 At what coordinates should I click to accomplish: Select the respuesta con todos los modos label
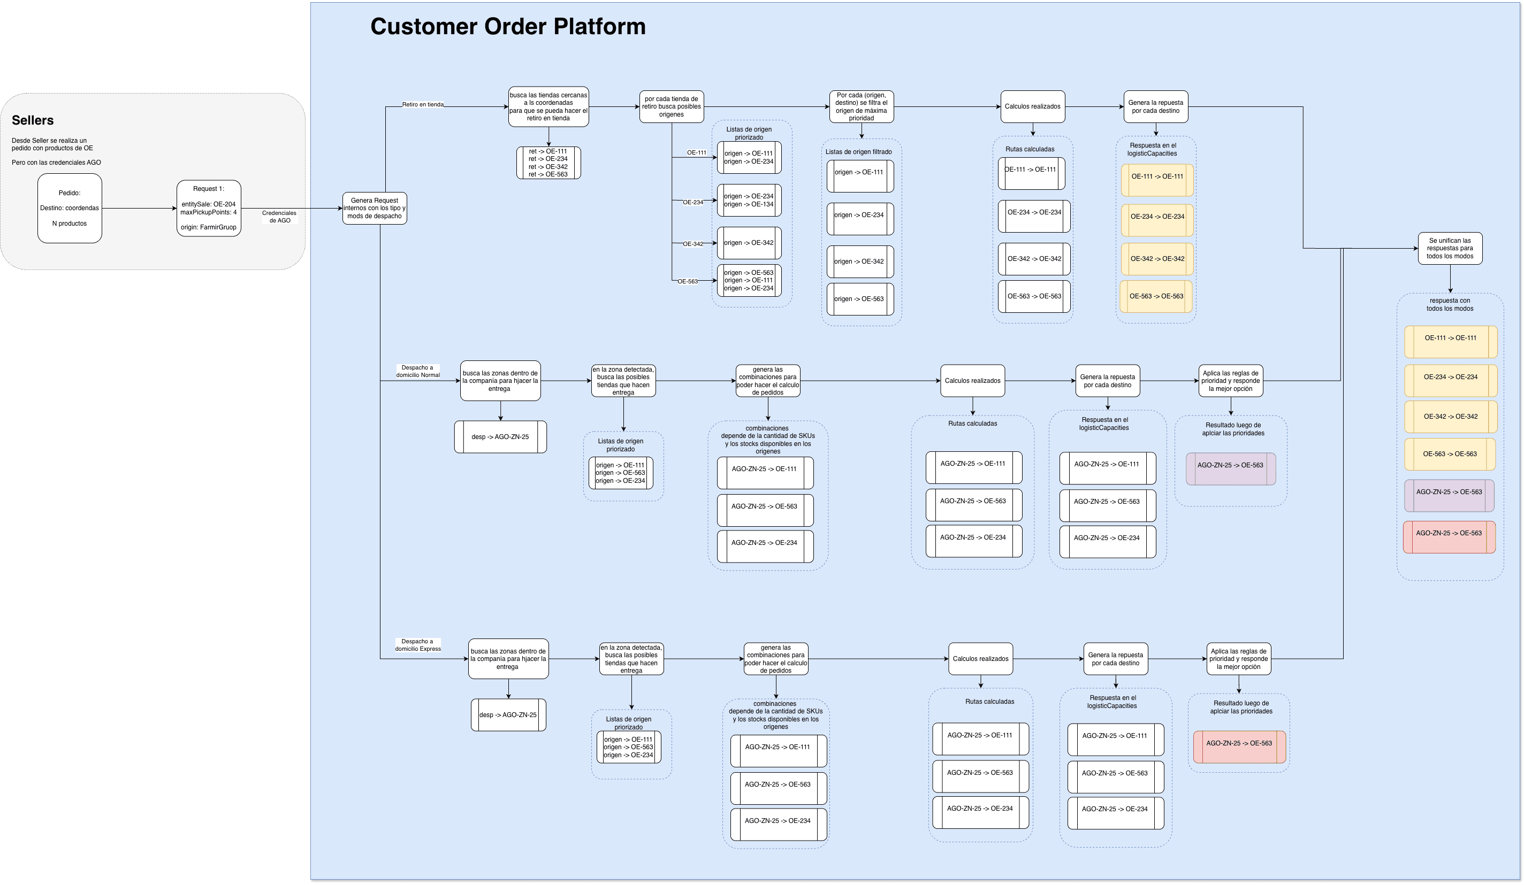click(x=1450, y=304)
